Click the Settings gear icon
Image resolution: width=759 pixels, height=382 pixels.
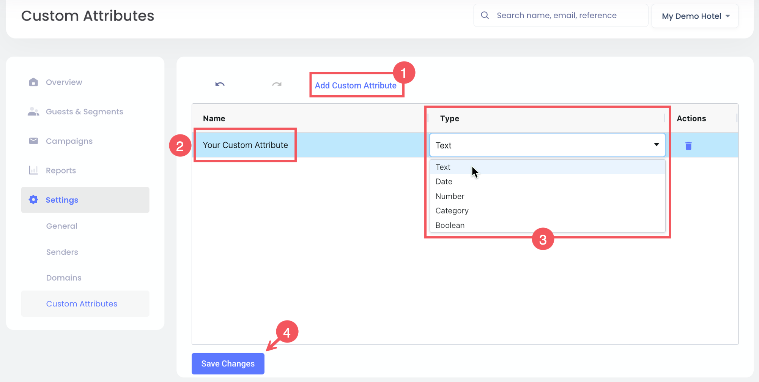pos(33,200)
